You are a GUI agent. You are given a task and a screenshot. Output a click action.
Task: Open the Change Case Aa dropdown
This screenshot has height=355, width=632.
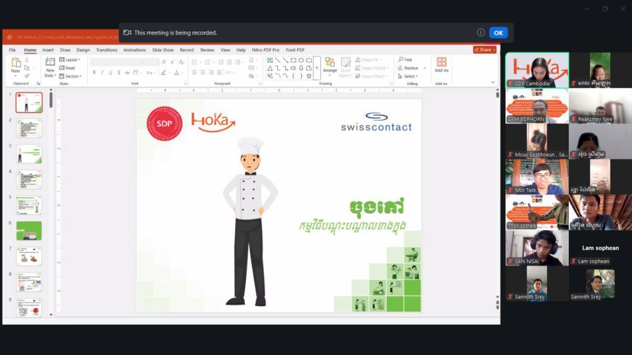coord(151,72)
